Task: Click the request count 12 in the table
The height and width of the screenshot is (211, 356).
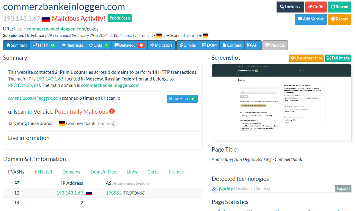Action: click(17, 193)
